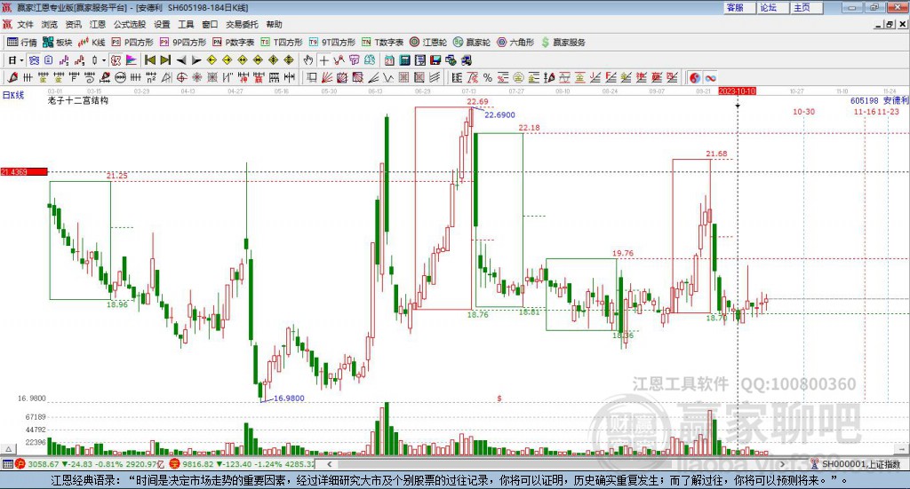
Task: Open the 六角形 hexagon tool
Action: pyautogui.click(x=515, y=43)
